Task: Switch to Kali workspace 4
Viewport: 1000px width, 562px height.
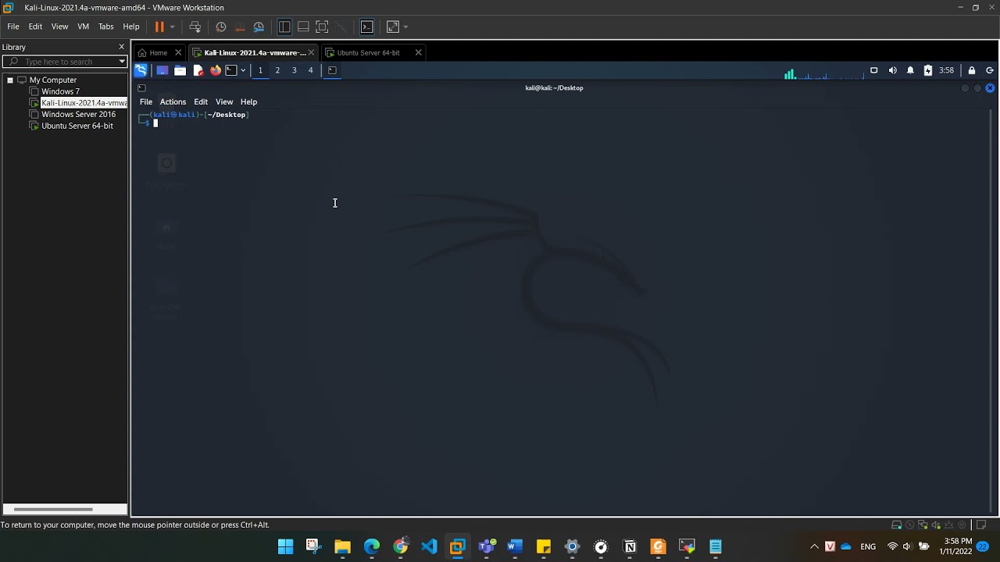Action: point(310,70)
